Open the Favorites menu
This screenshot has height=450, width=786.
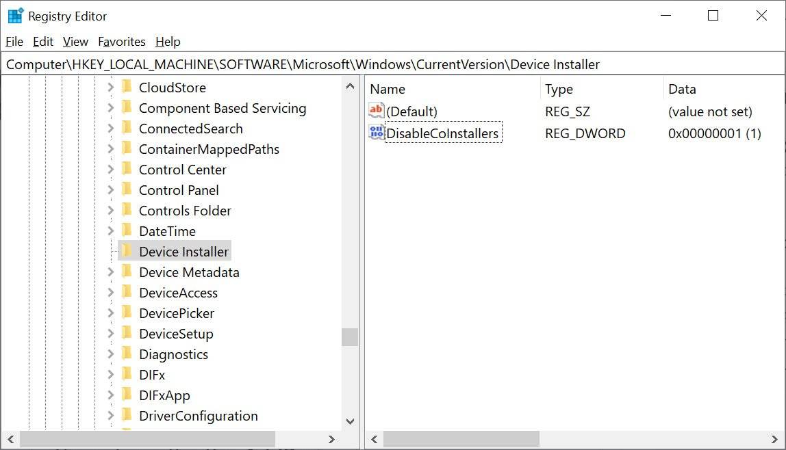tap(122, 42)
